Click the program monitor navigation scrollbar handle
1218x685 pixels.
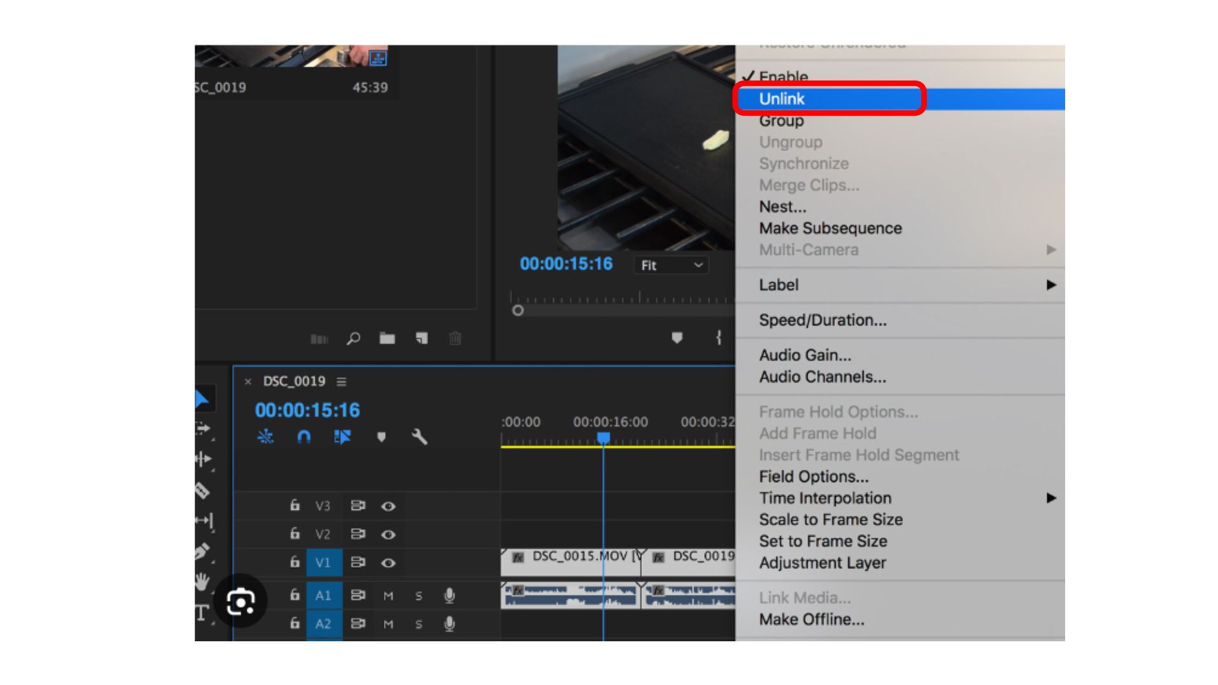[518, 310]
